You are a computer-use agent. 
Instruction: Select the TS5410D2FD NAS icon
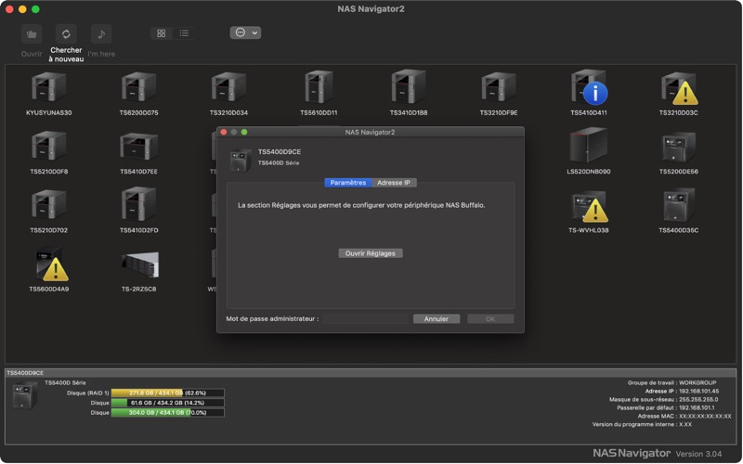click(138, 204)
